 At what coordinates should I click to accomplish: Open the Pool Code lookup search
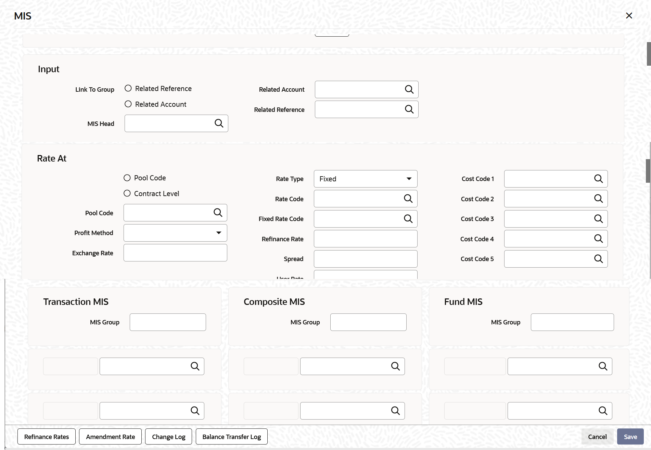coord(218,213)
